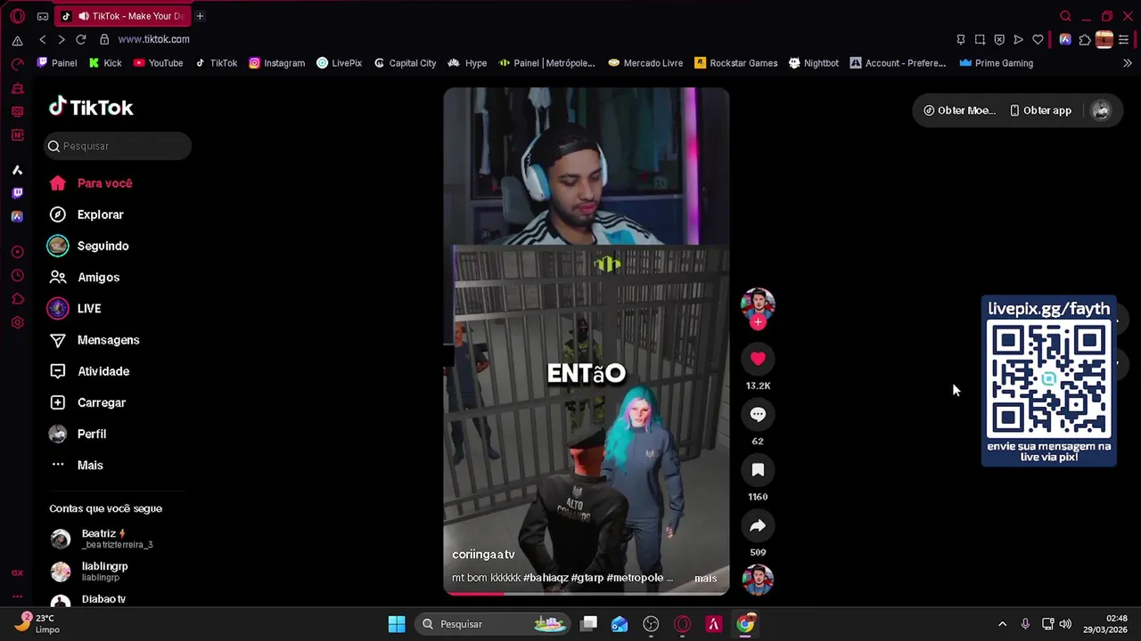This screenshot has height=641, width=1141.
Task: Open the Windows Start menu
Action: [397, 624]
